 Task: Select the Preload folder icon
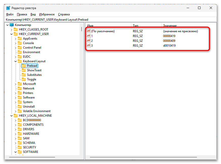[24, 66]
